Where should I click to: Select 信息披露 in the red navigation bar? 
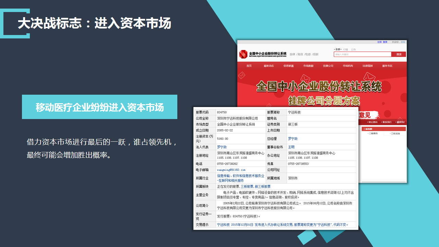click(x=288, y=66)
